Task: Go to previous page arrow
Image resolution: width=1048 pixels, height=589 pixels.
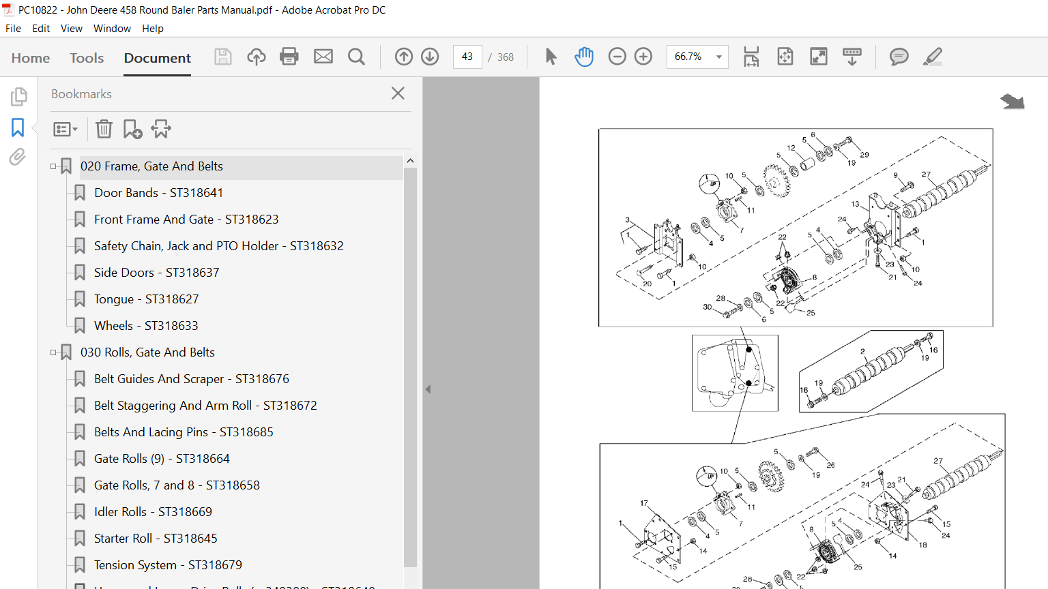Action: coord(404,57)
